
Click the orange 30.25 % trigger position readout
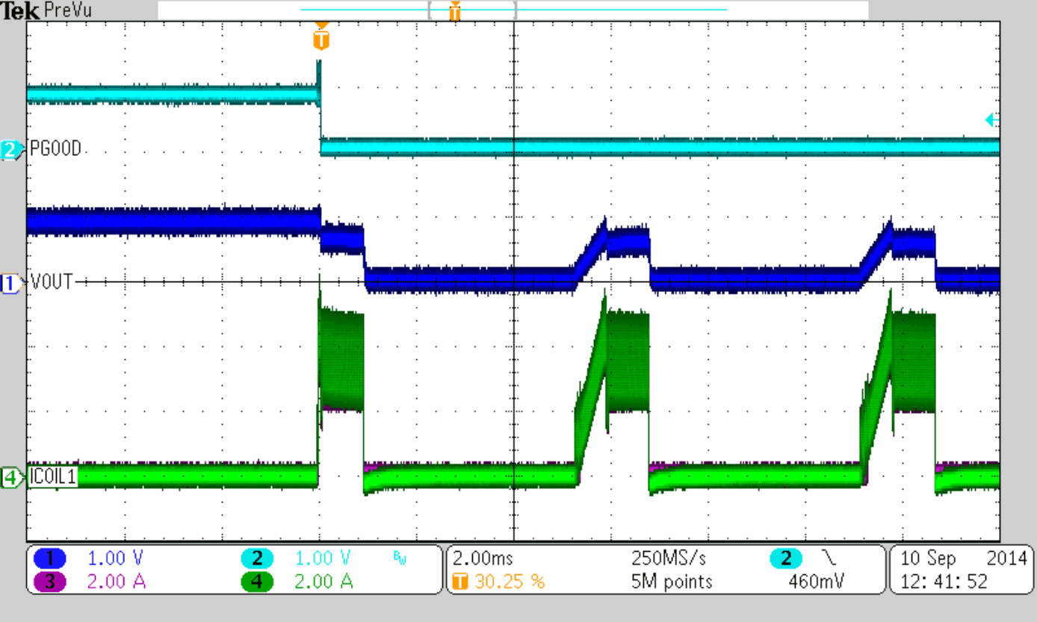click(499, 582)
